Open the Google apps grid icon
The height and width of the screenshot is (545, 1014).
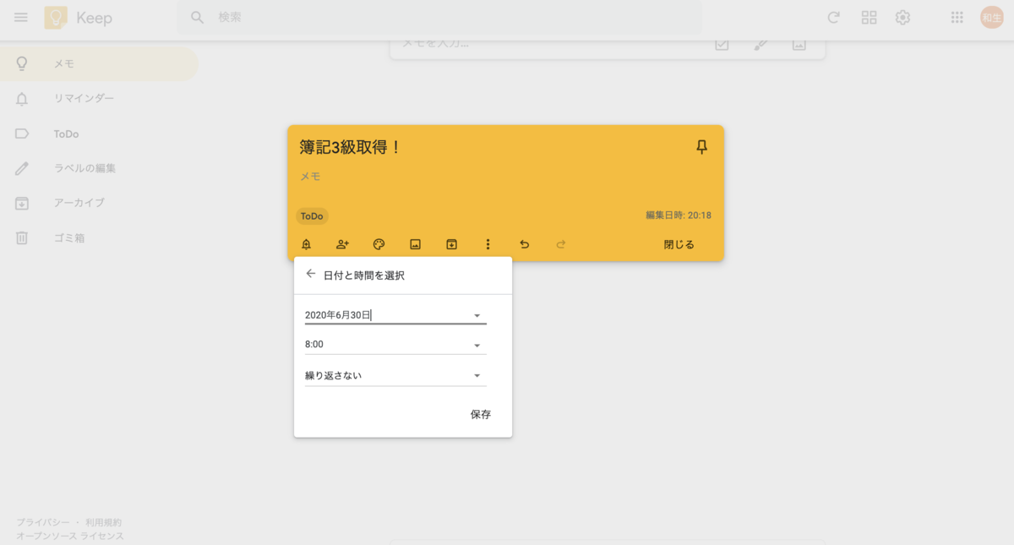click(957, 18)
